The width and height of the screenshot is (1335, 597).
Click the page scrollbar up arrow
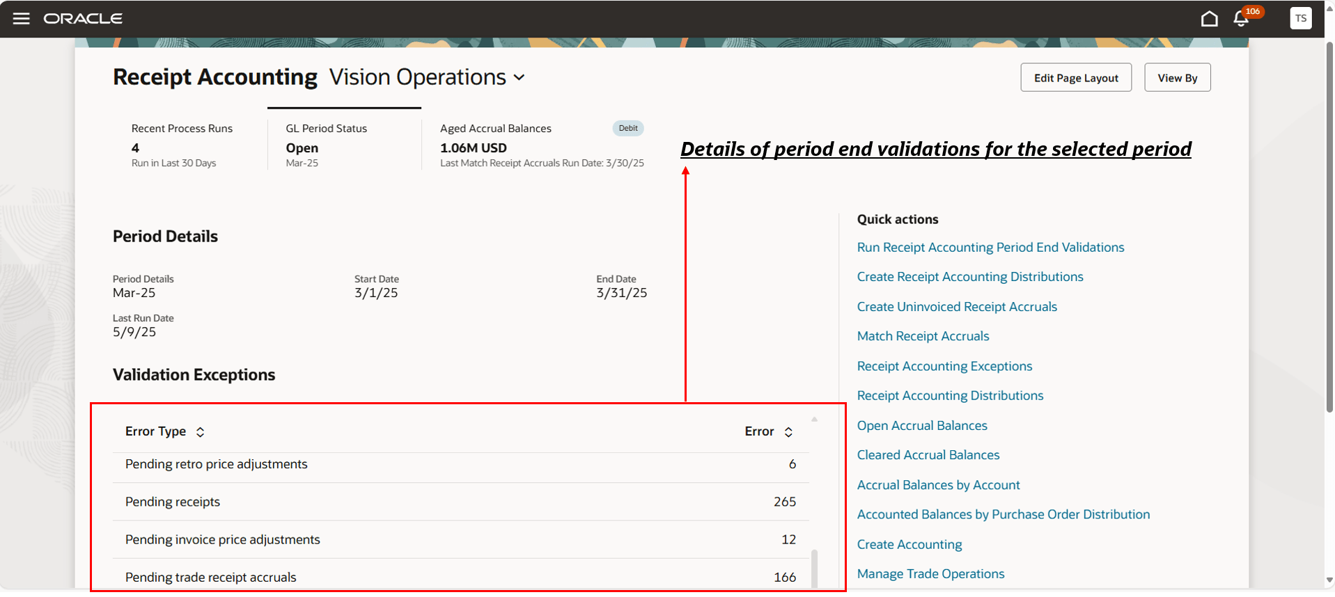pos(1329,8)
